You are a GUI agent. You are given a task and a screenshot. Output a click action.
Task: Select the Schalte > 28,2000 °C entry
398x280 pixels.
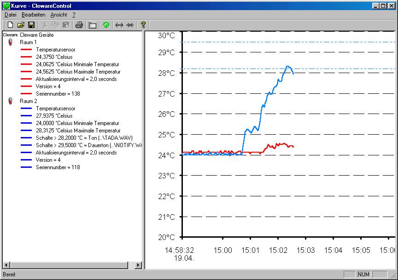coord(84,138)
